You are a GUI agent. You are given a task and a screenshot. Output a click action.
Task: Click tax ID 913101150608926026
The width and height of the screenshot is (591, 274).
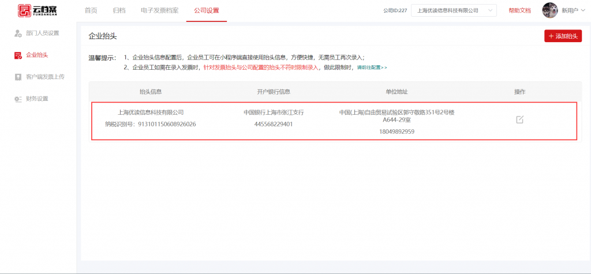point(167,124)
